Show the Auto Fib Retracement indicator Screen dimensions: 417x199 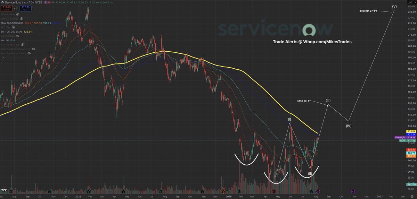point(33,49)
